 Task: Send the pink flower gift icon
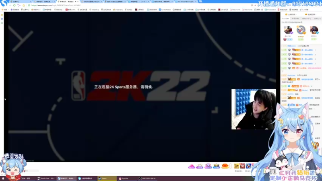[191, 166]
